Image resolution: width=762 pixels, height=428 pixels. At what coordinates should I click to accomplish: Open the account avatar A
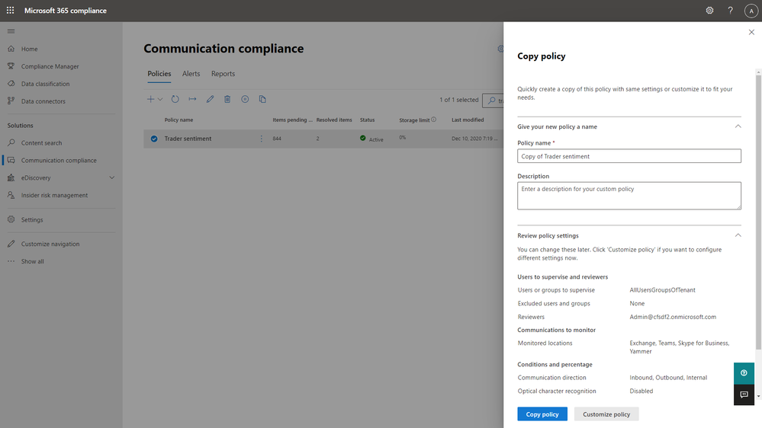(x=751, y=11)
